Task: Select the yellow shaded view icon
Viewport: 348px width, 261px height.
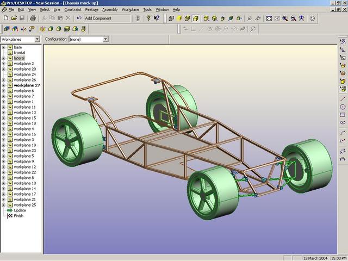Action: (x=179, y=18)
